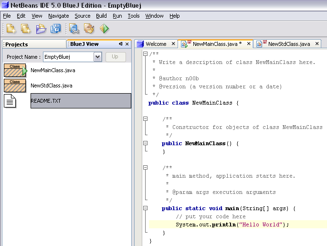Switch to the NewStdClass.java editor tab
327x246 pixels.
288,44
